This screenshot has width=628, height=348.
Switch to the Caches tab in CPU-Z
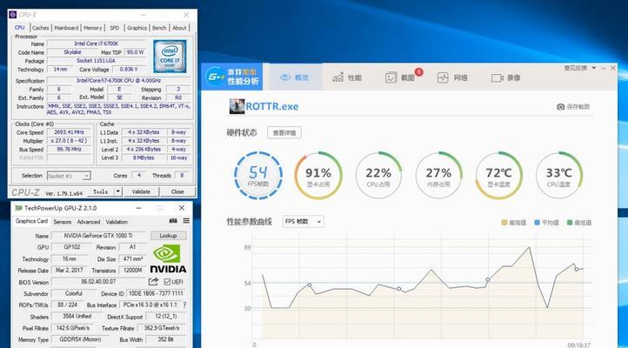click(41, 28)
